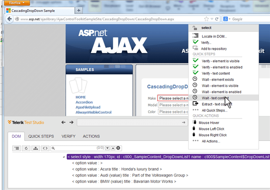Select the highlighted select element DOM row
This screenshot has height=190, width=270.
click(x=168, y=157)
